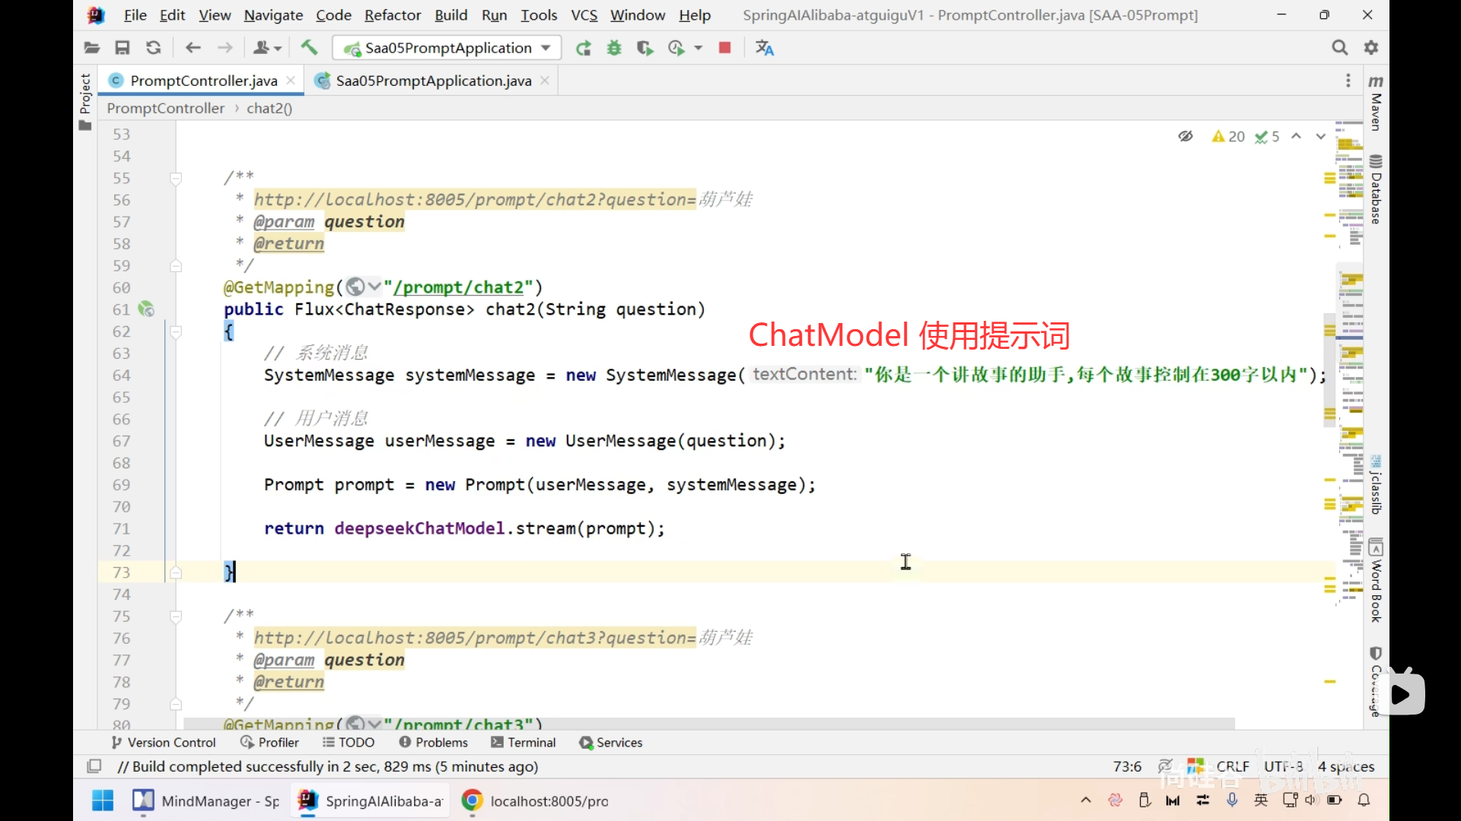This screenshot has width=1461, height=821.
Task: Open the Refactor menu
Action: point(392,15)
